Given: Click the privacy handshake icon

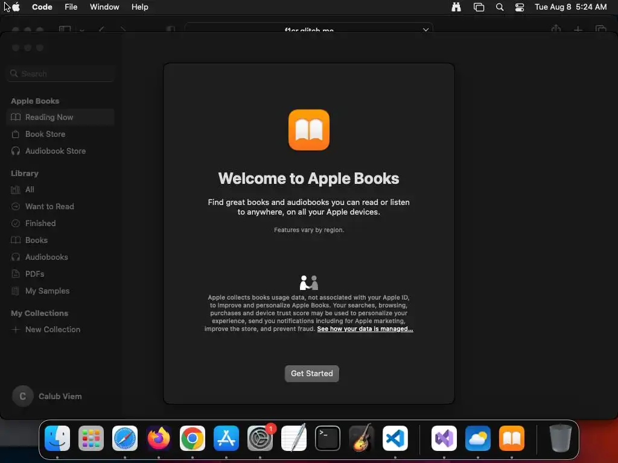Looking at the screenshot, I should click(309, 283).
